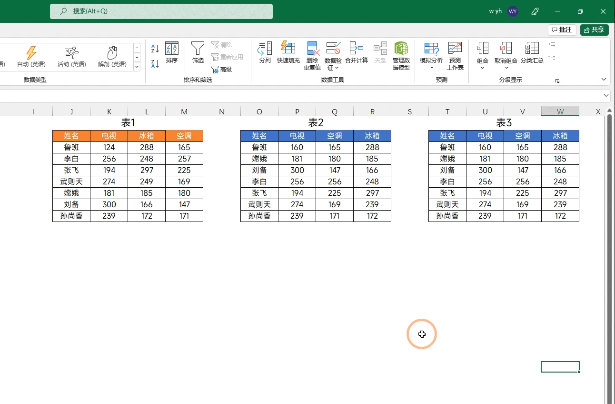Select the blue 冰箱 header in 表3

click(x=560, y=136)
